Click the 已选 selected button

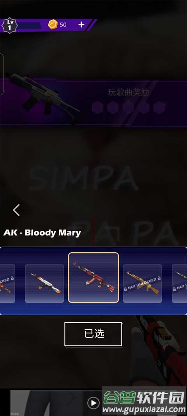(93, 334)
